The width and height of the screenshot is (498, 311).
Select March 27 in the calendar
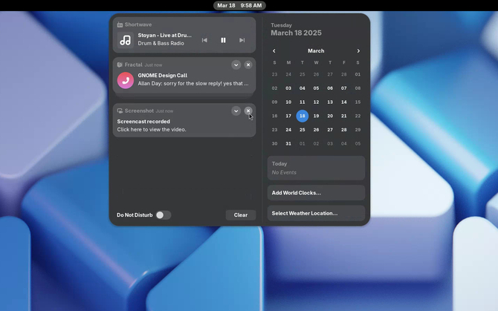(330, 130)
